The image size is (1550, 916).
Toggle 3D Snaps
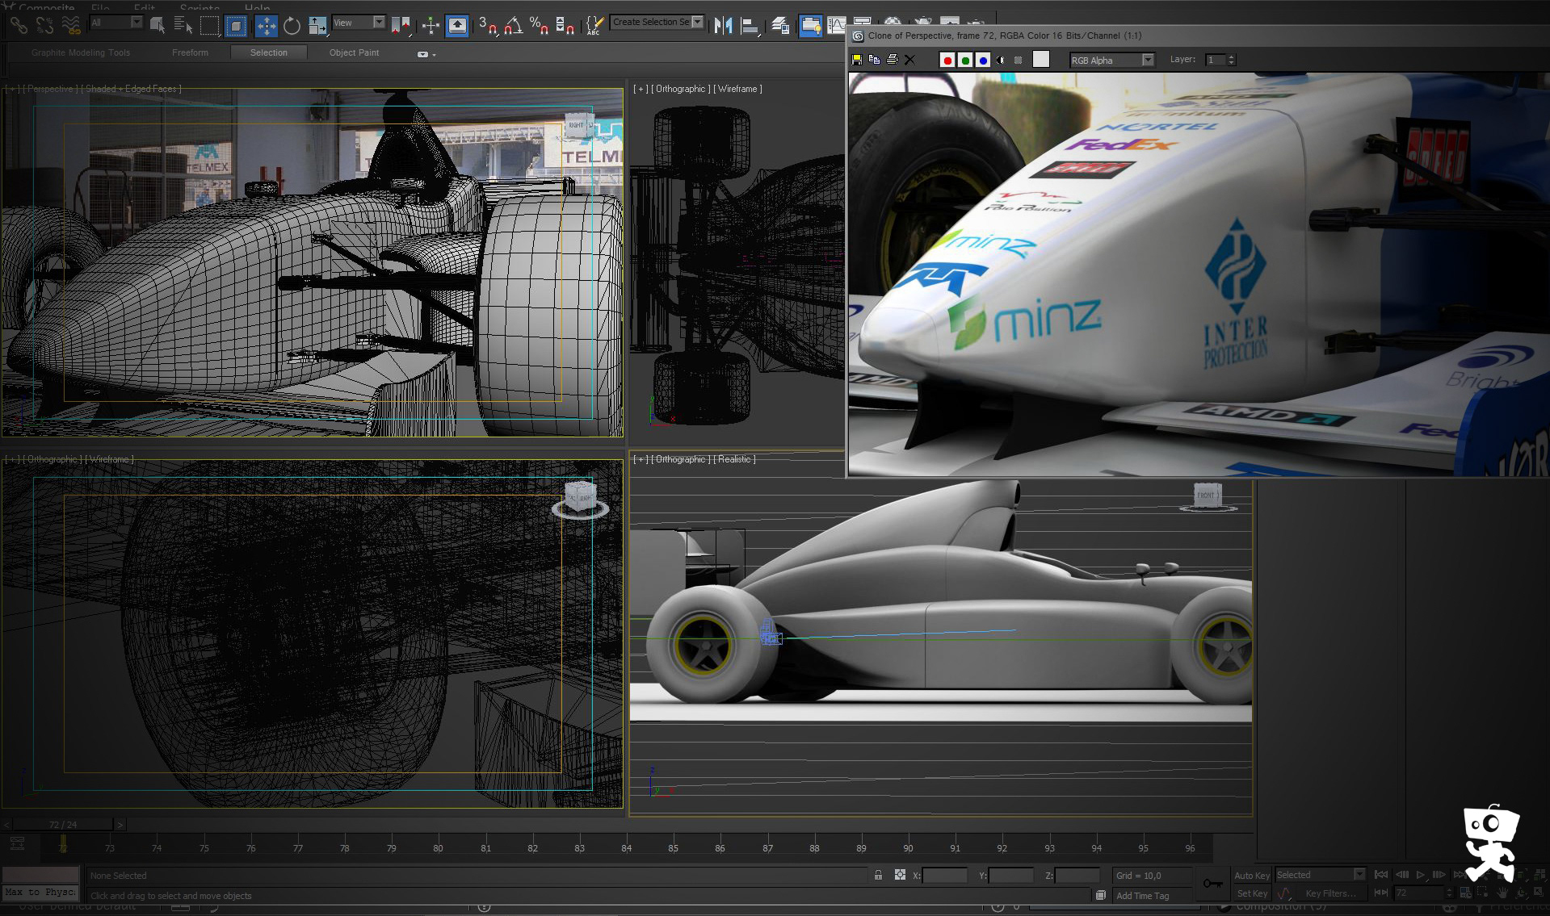click(x=487, y=26)
